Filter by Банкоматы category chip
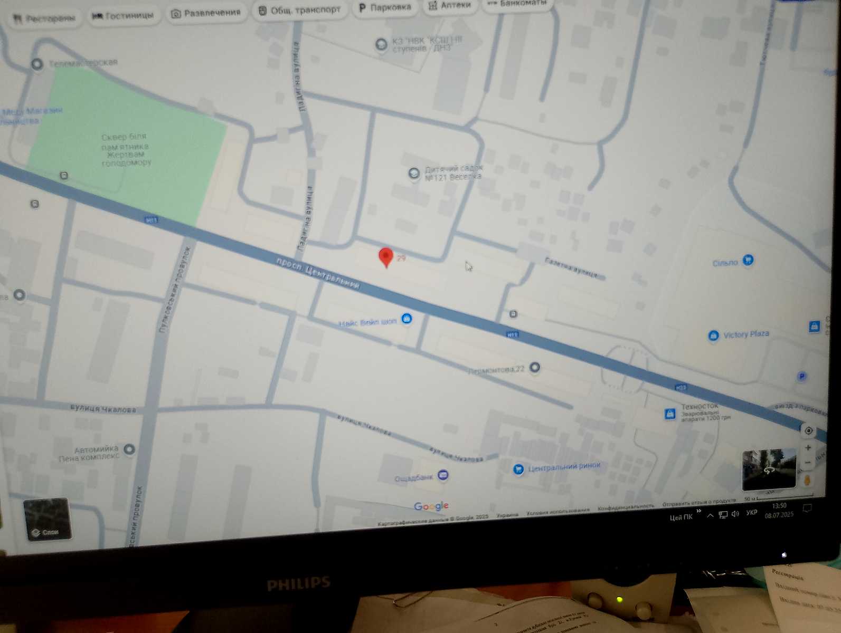 click(517, 3)
